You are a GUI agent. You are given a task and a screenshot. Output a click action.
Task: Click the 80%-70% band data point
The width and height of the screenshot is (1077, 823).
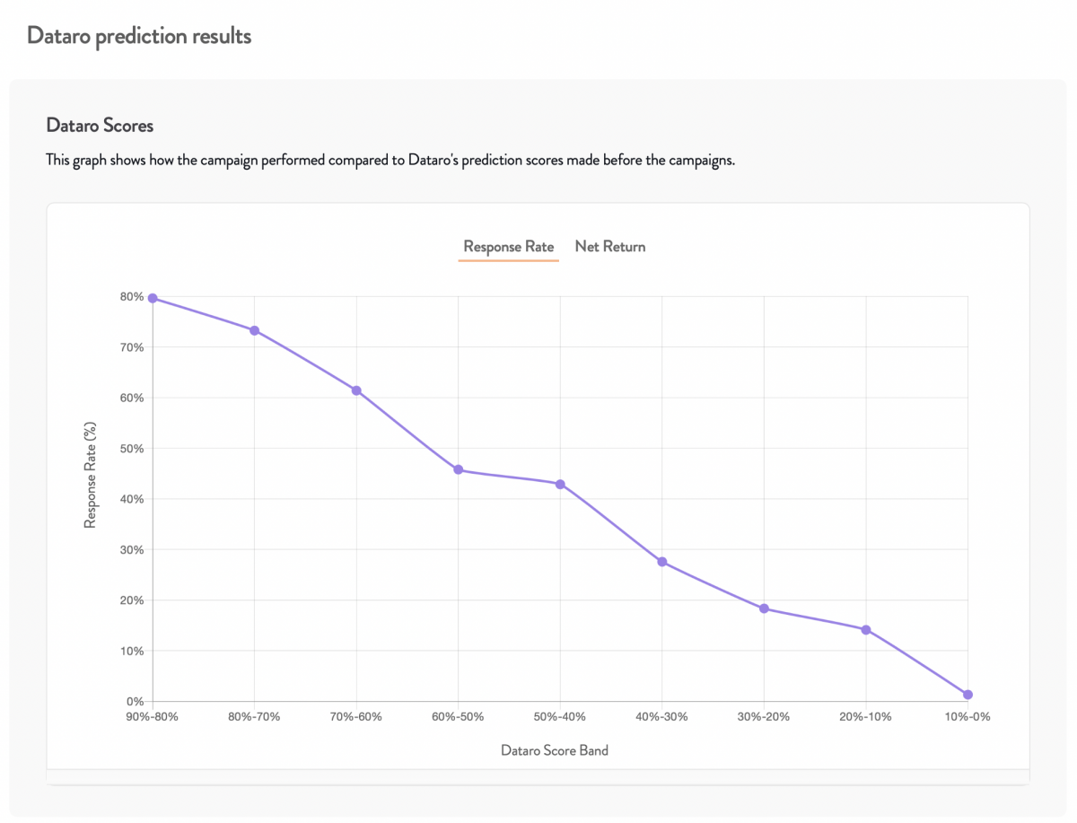tap(255, 330)
